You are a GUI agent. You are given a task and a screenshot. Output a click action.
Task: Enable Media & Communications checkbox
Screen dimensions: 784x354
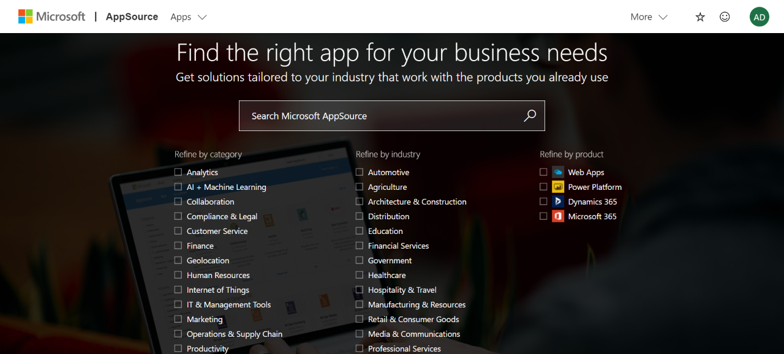coord(360,334)
